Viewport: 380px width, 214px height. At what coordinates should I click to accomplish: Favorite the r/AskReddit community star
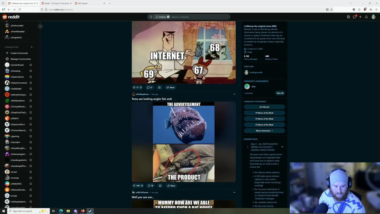tap(31, 89)
